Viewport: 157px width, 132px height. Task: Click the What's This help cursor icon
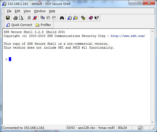click(97, 18)
